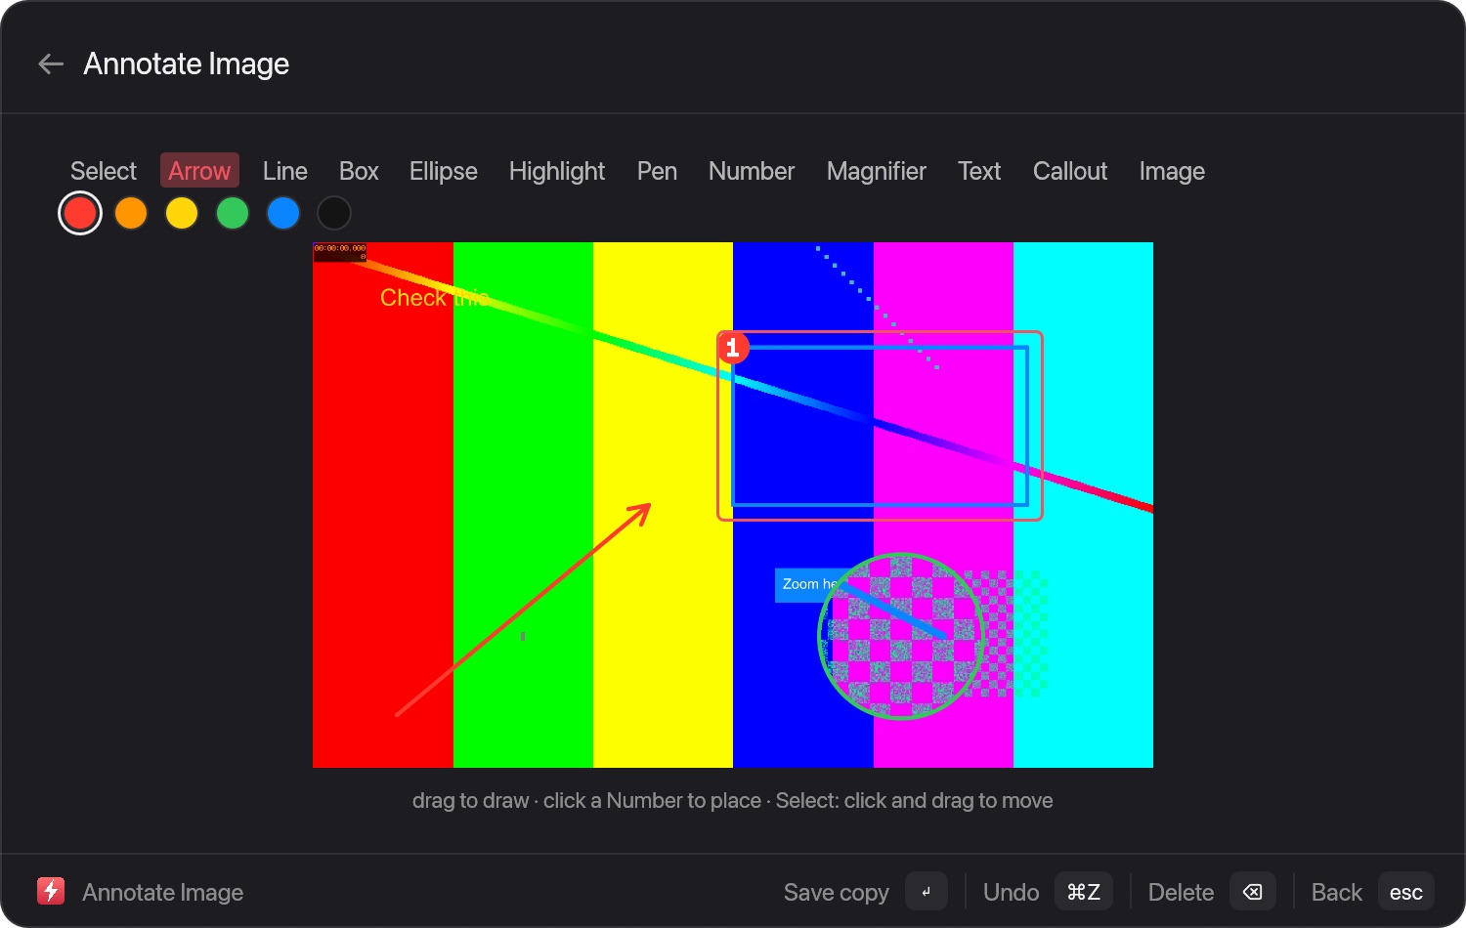Pick the Box tool
The image size is (1466, 928).
point(359,171)
